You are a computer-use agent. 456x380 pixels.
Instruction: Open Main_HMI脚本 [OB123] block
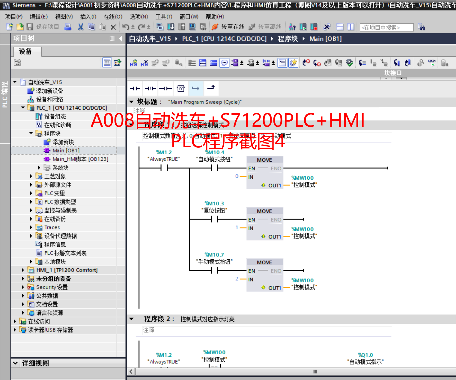point(80,159)
